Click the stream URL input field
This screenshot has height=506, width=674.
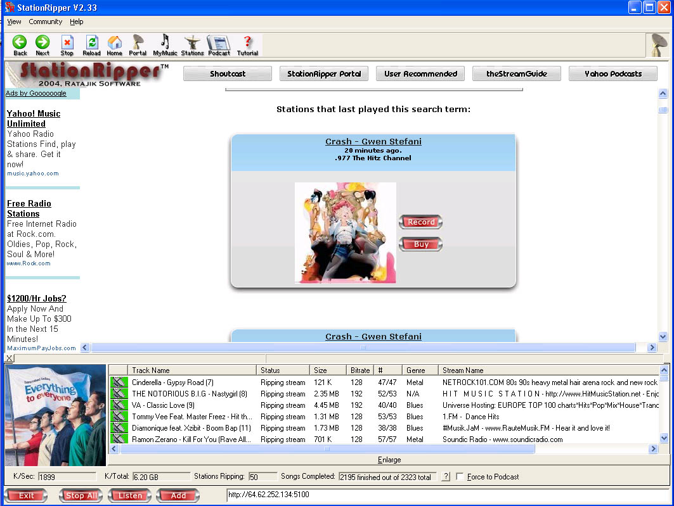[x=447, y=495]
